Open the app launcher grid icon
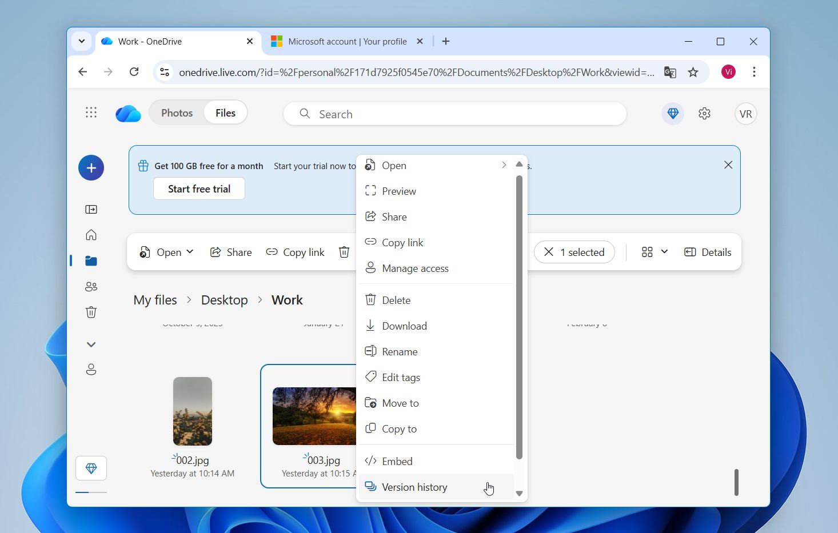838x533 pixels. click(91, 113)
